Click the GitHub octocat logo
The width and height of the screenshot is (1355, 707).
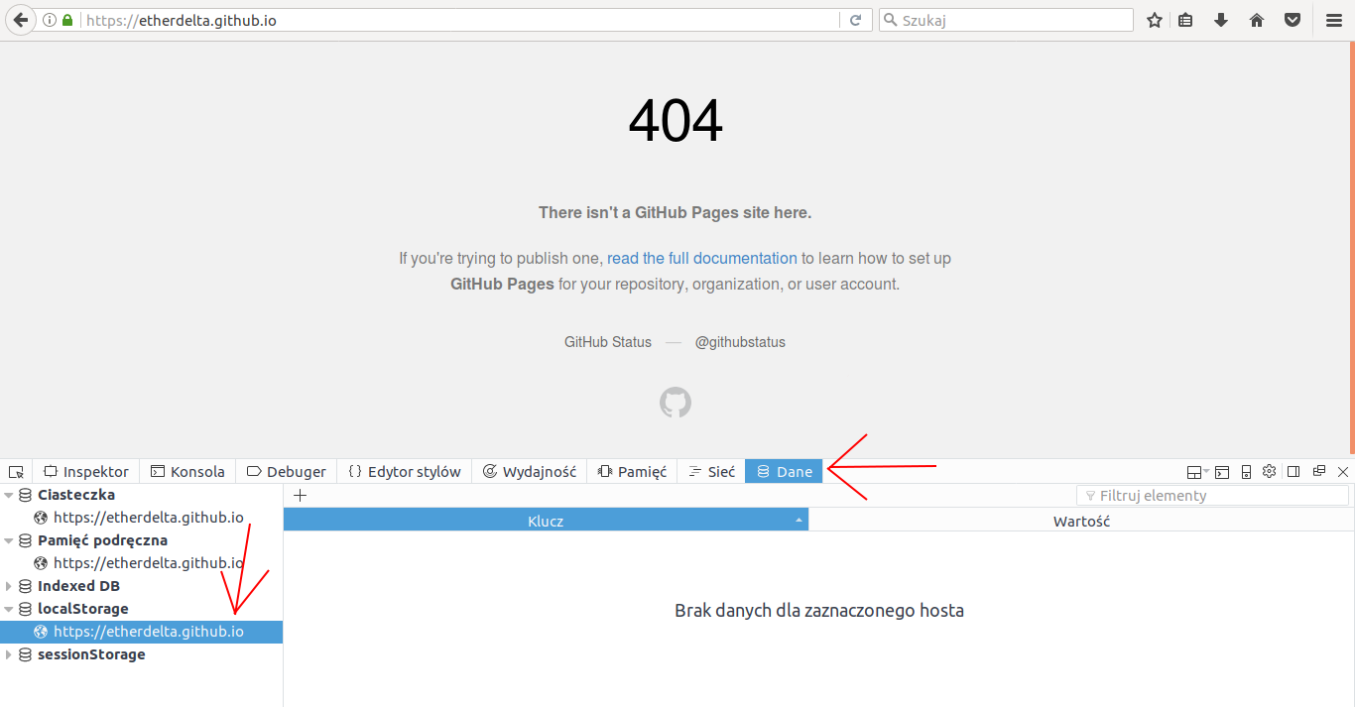pos(676,403)
